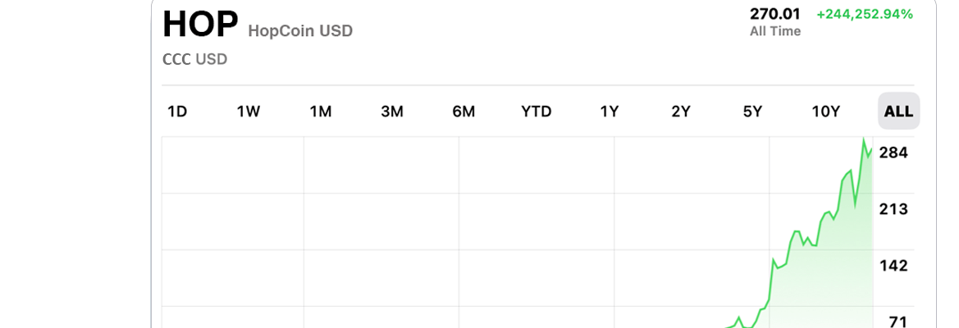This screenshot has height=328, width=959.
Task: Click the HOP ticker symbol heading
Action: (200, 25)
